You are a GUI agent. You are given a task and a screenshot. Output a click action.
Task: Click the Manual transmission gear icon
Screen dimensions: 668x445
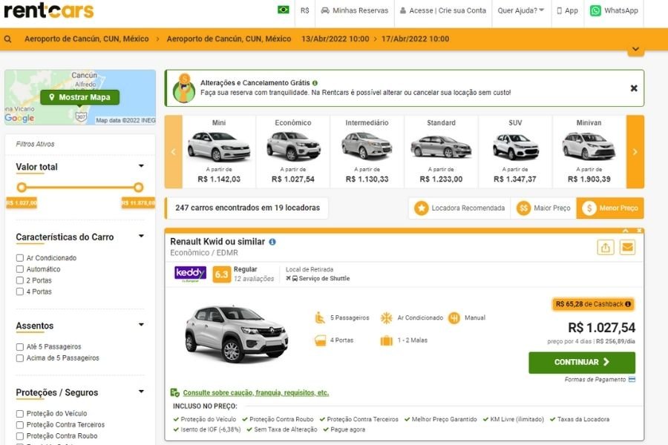454,317
